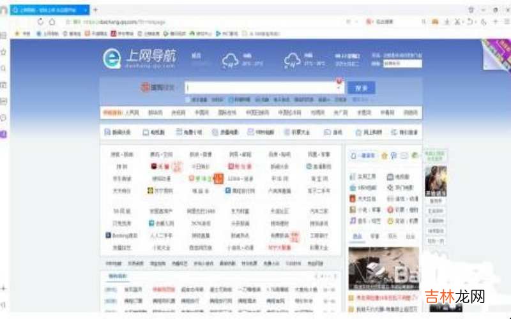
Task: Toggle the second checkbox below the search box
Action: 231,100
